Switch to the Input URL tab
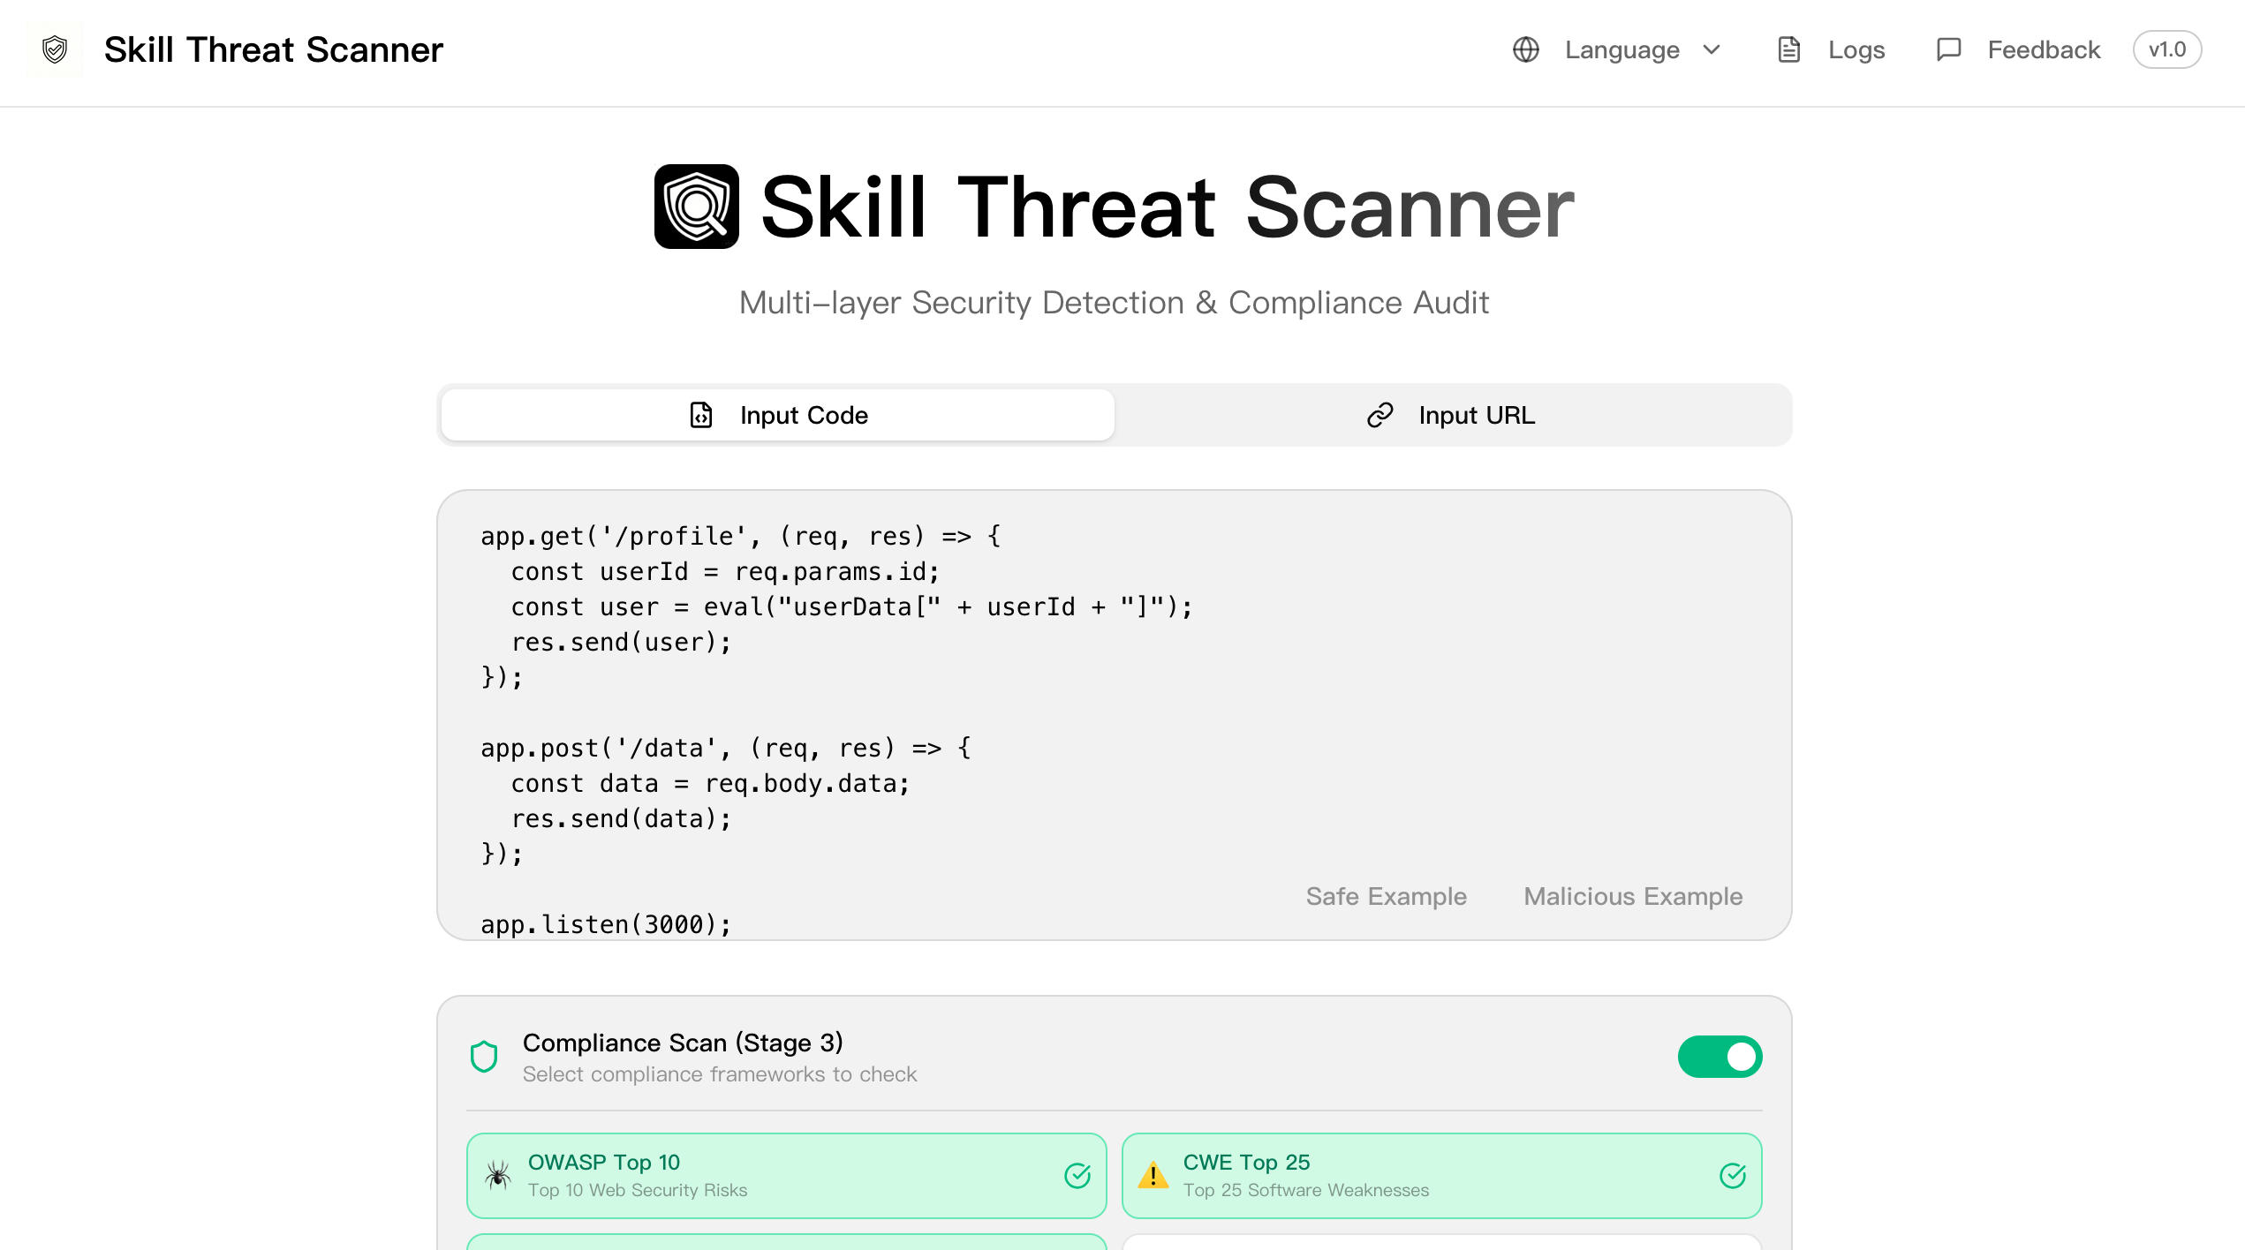 coord(1455,415)
